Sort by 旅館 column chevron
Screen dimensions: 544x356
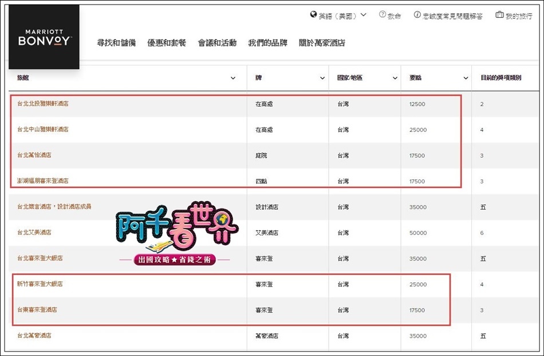coord(233,78)
